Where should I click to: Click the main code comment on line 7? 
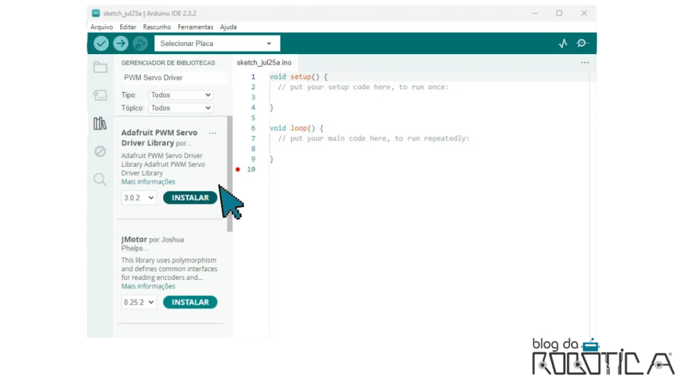pos(374,139)
